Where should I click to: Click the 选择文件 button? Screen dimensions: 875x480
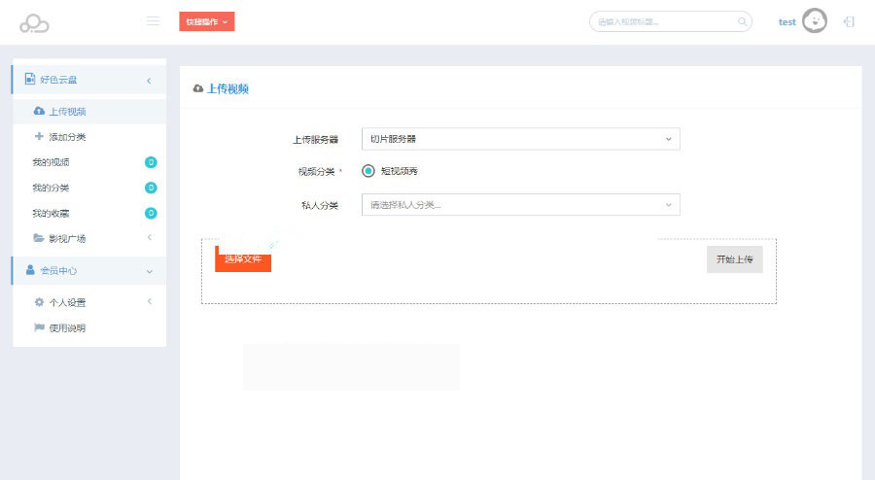coord(243,259)
